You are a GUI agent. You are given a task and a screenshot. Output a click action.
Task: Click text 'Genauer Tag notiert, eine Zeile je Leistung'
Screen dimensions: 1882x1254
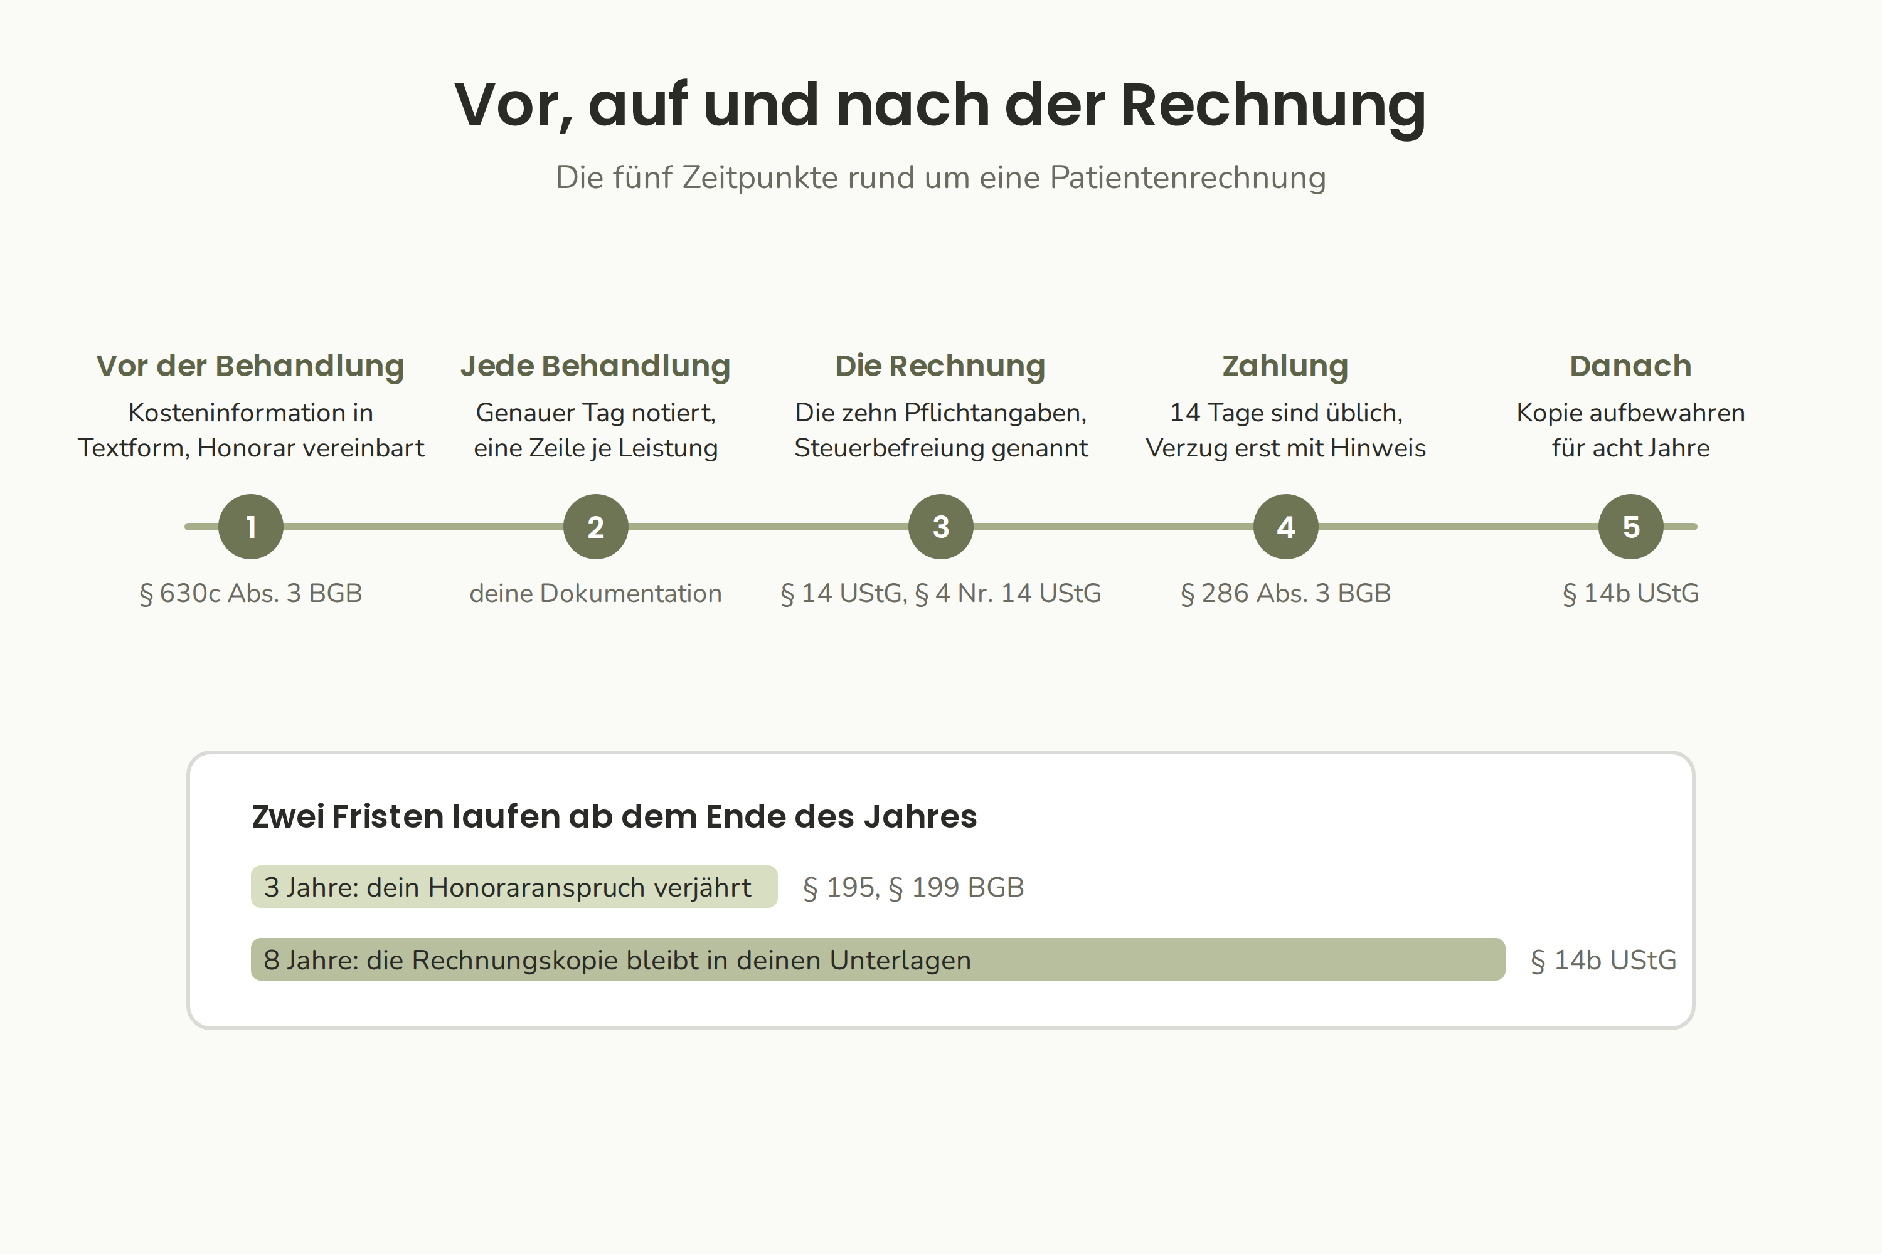tap(595, 430)
